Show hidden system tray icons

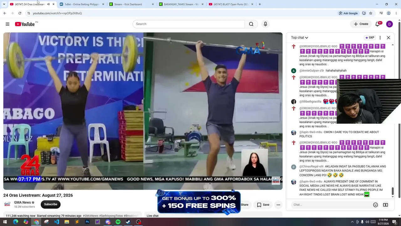[x=352, y=222]
